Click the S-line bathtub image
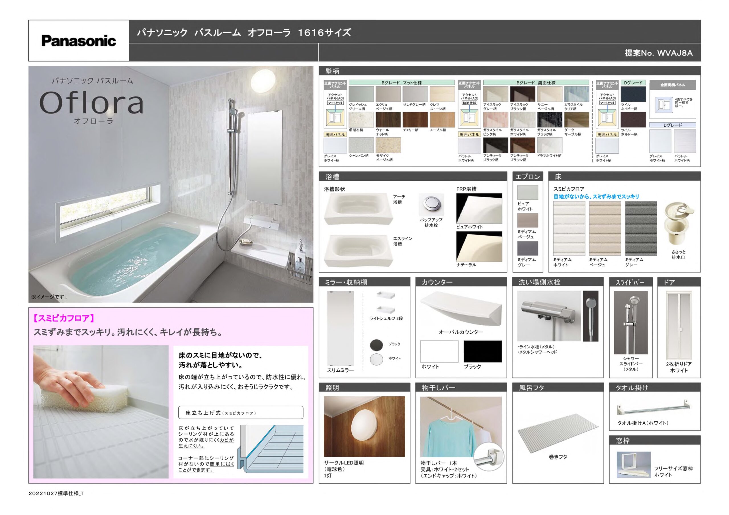The image size is (729, 515). coord(358,250)
